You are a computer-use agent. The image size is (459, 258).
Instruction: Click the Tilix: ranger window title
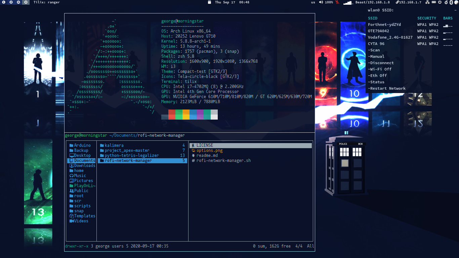tap(47, 2)
